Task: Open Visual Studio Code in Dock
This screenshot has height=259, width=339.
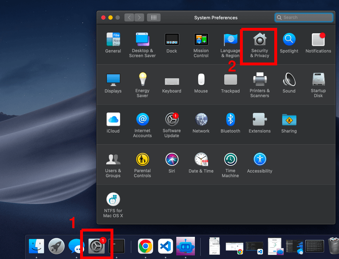Action: pos(166,246)
